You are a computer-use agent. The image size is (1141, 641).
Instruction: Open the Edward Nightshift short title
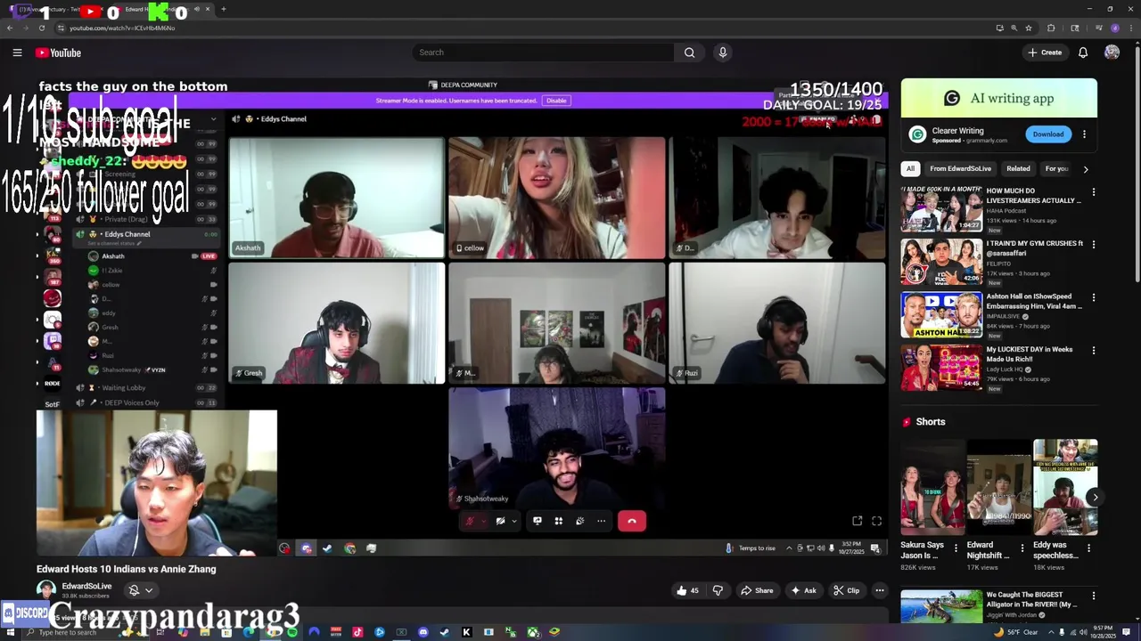[x=987, y=550]
